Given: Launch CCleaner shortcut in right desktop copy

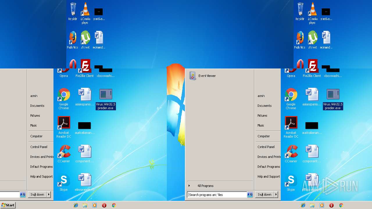Looking at the screenshot, I should 291,154.
